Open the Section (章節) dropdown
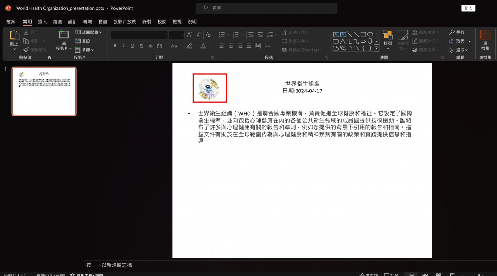497x276 pixels. (x=84, y=50)
